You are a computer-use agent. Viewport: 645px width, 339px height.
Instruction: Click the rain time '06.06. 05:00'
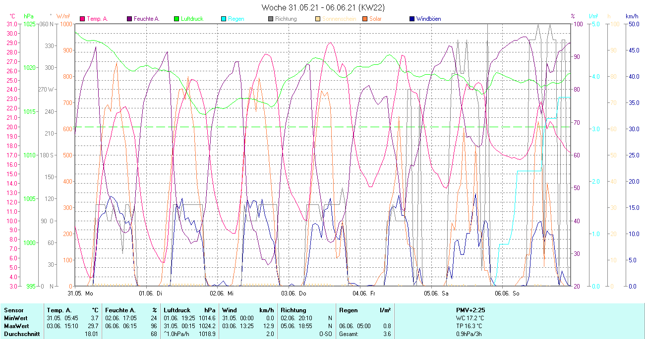355,326
